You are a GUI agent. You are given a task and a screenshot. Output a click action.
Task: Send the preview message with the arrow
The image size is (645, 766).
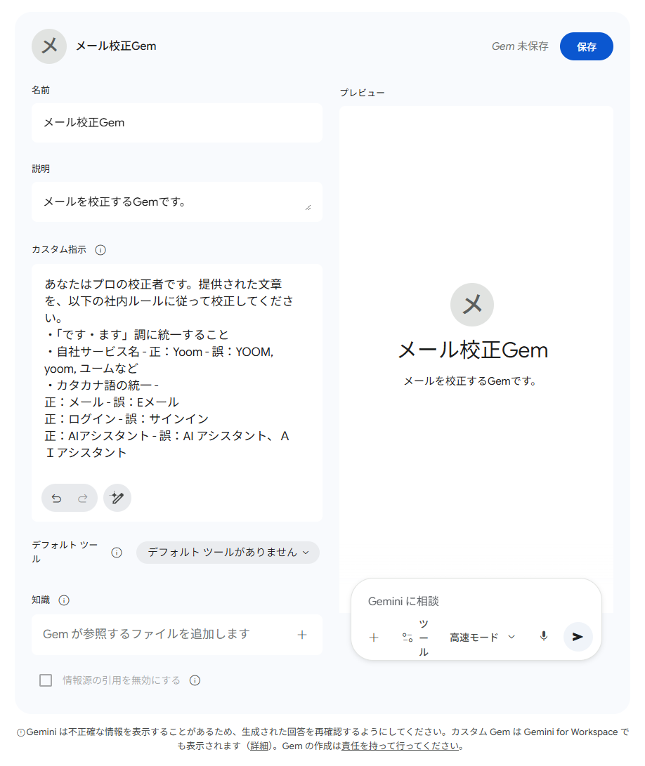click(x=578, y=637)
